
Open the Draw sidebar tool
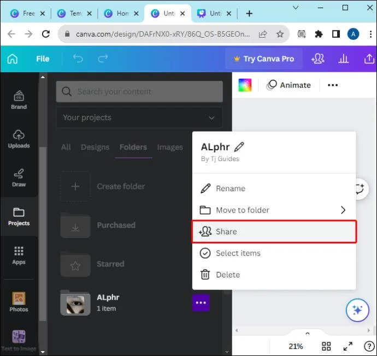point(19,178)
